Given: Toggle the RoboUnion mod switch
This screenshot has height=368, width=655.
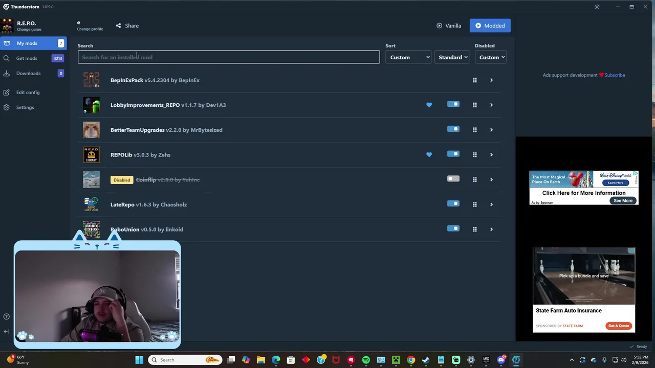Looking at the screenshot, I should (453, 228).
